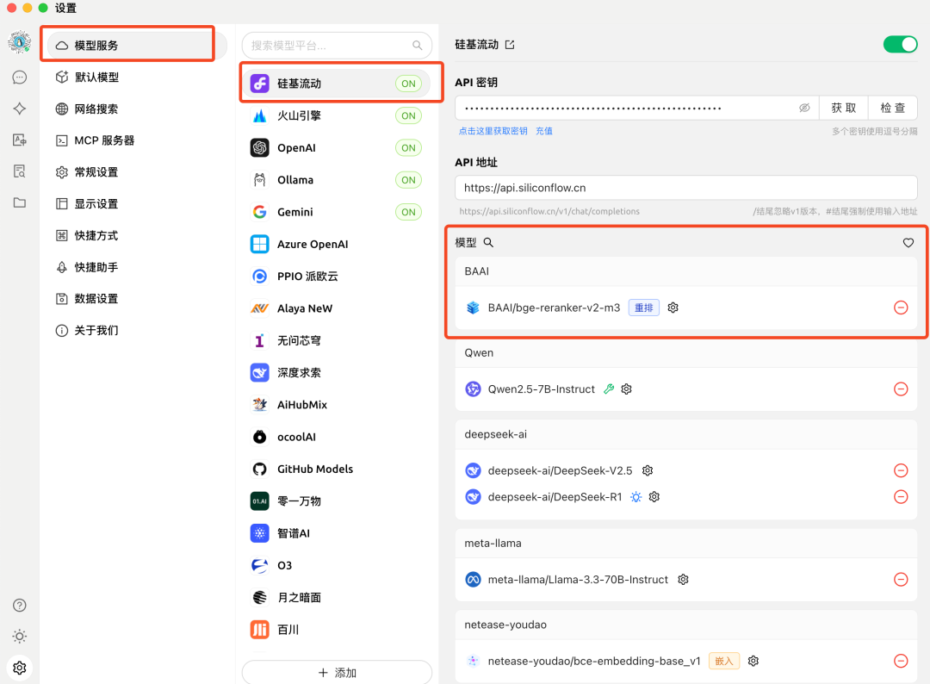Click the reasoning icon next to DeepSeek-R1
This screenshot has height=684, width=930.
[635, 496]
